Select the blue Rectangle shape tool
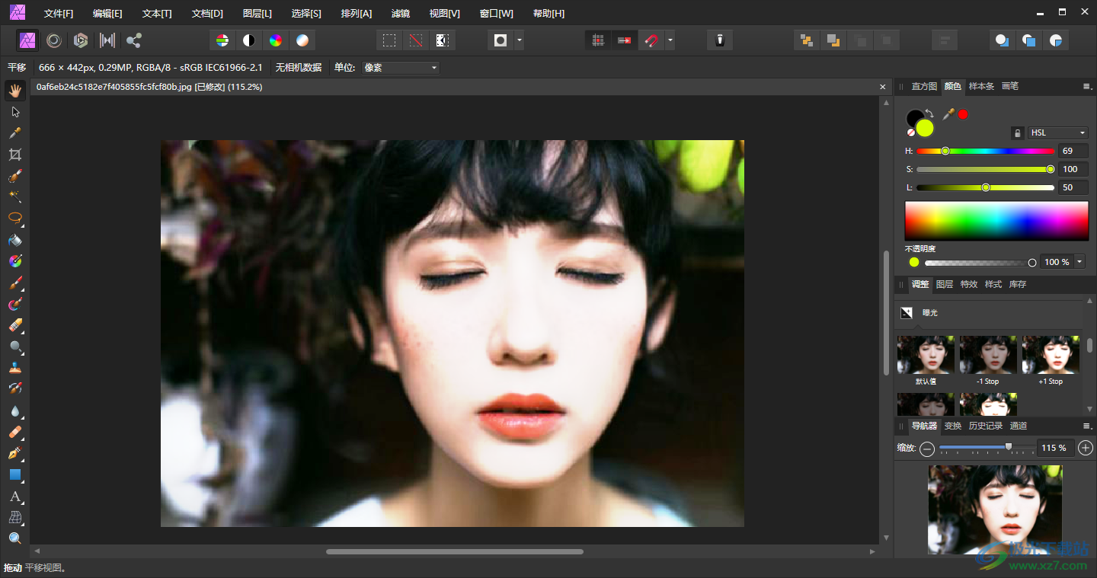This screenshot has height=578, width=1097. coord(14,474)
